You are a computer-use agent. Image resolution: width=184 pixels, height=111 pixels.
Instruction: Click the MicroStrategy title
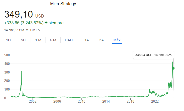63,4
